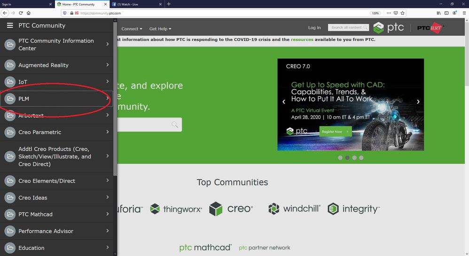Switch to the Facebook Watch - Live tab

click(x=137, y=4)
